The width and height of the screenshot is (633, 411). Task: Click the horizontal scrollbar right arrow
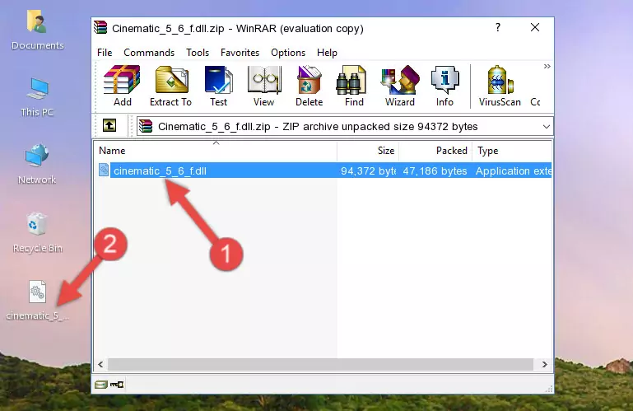point(545,365)
